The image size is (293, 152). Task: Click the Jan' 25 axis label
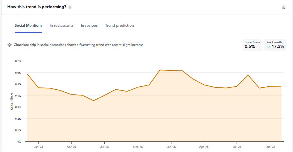[171, 147]
